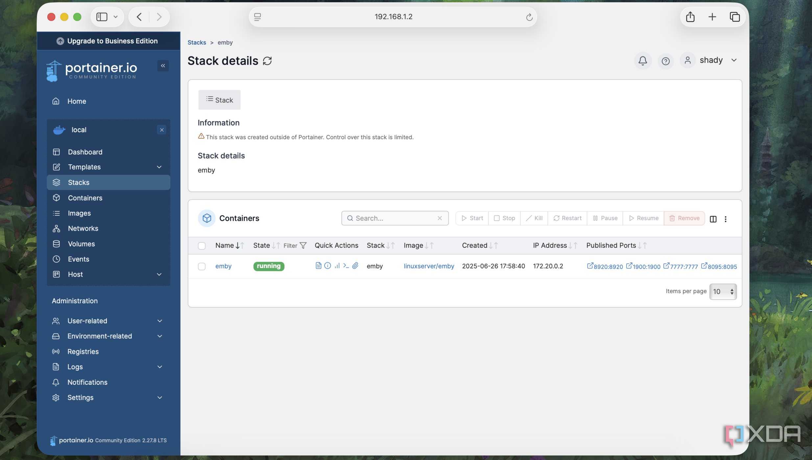The width and height of the screenshot is (812, 460).
Task: Go to Home in sidebar
Action: click(108, 101)
